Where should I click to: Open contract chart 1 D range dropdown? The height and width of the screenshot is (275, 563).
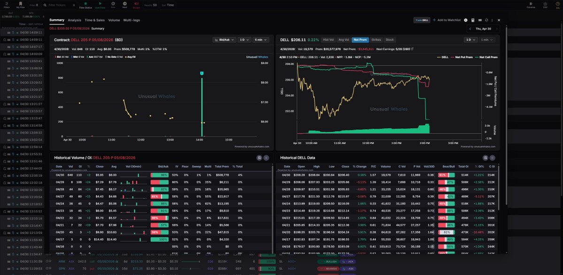[244, 40]
